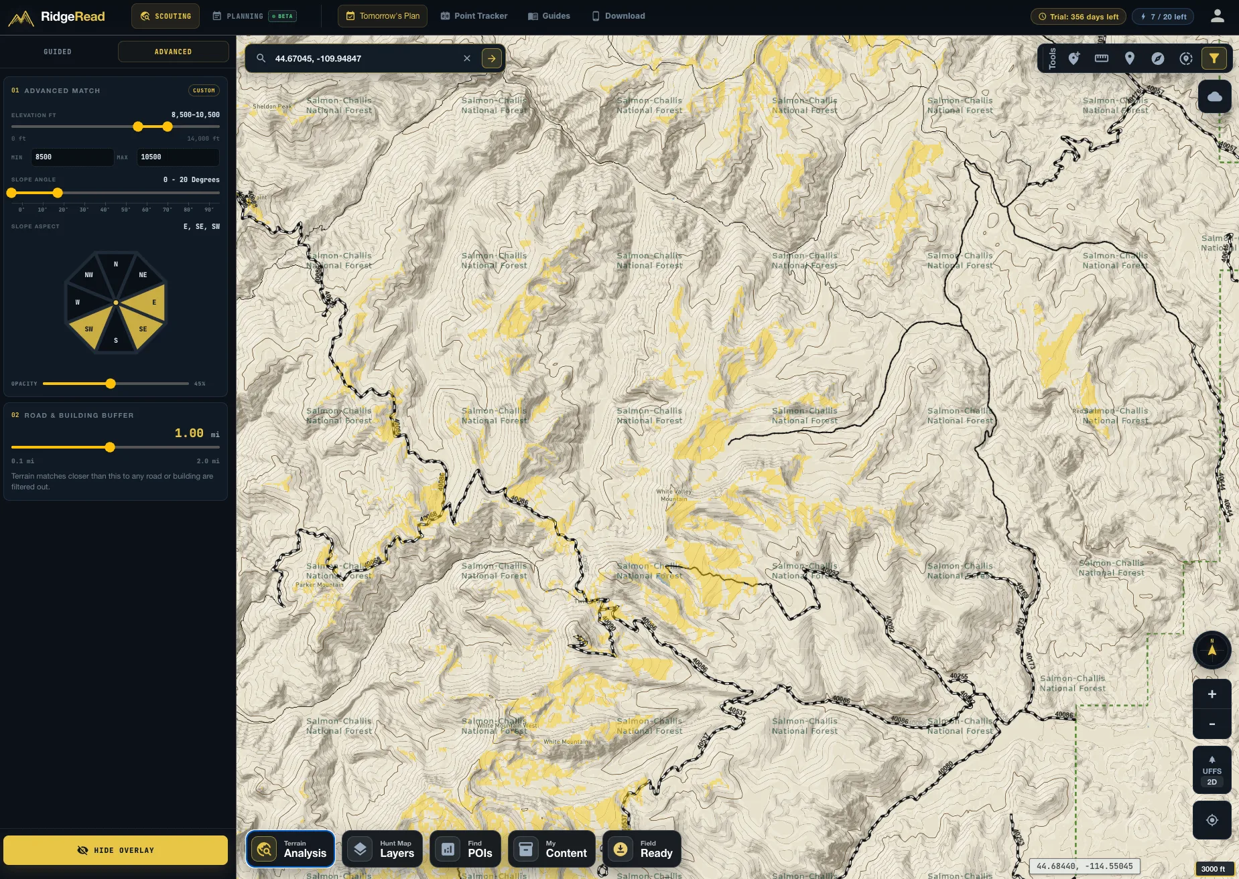The image size is (1239, 879).
Task: Clear the coordinate search with X
Action: [467, 58]
